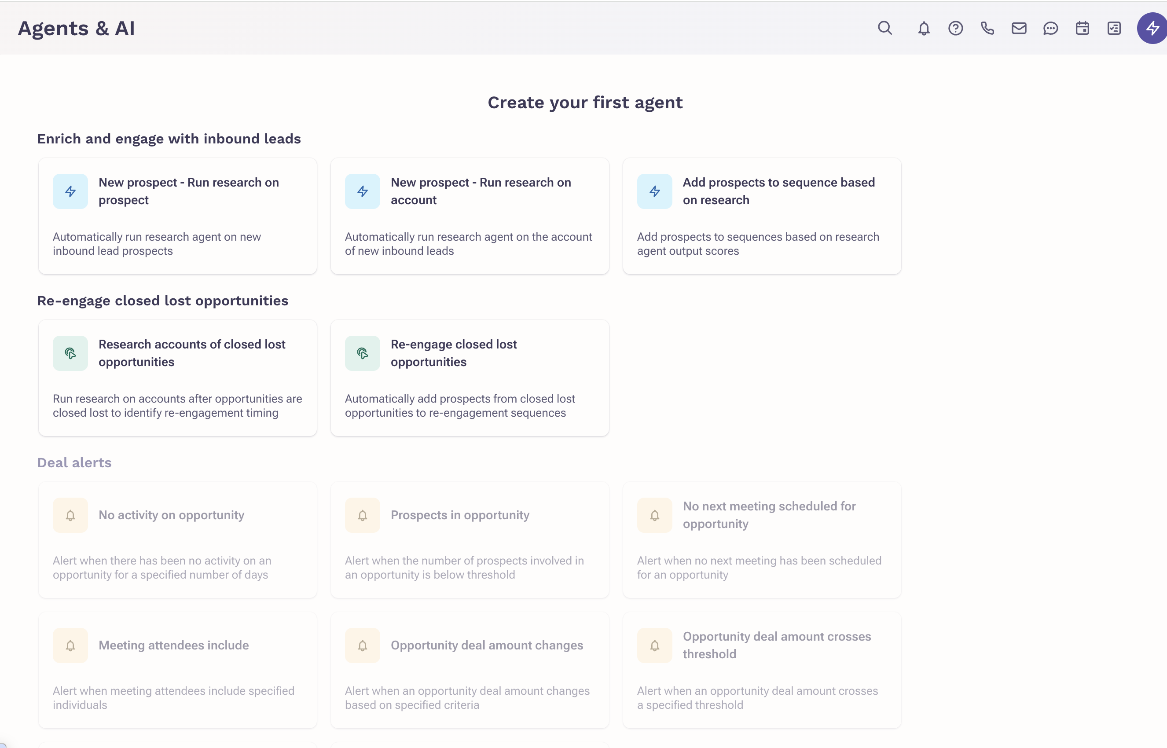The image size is (1167, 748).
Task: Select 'Meeting attendees include' alert template
Action: click(178, 669)
